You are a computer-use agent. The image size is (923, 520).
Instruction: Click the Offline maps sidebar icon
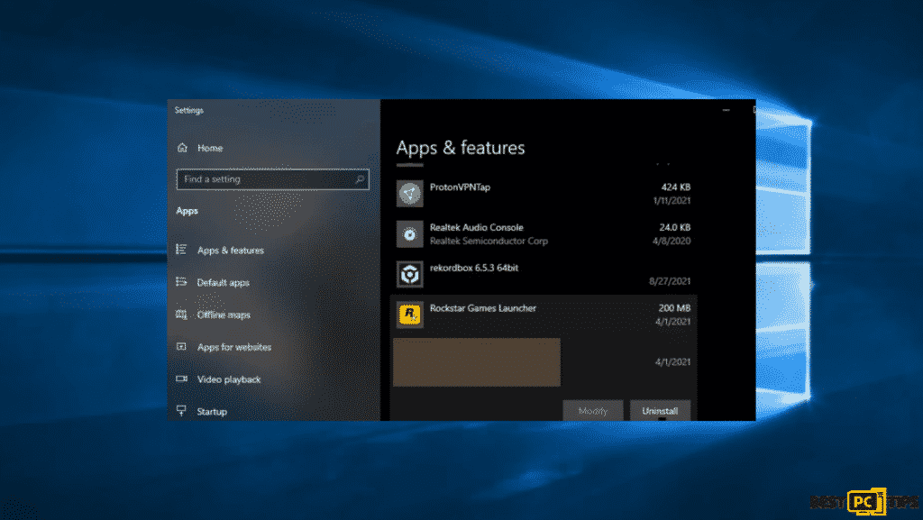coord(181,315)
